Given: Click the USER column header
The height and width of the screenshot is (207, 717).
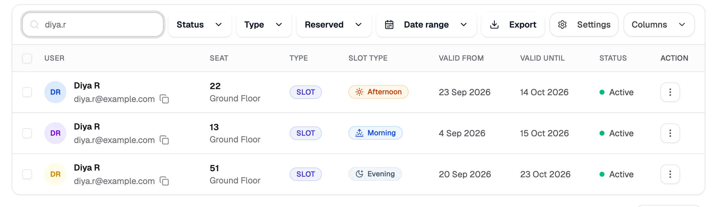Looking at the screenshot, I should (x=54, y=58).
